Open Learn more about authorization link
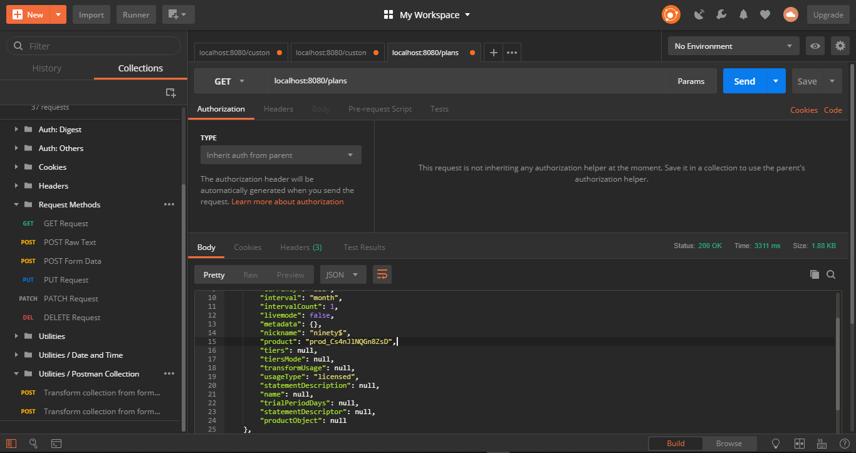Viewport: 856px width, 453px height. coord(288,202)
